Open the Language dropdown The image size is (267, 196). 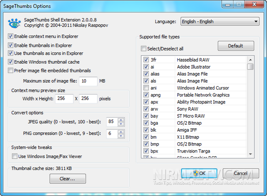tap(220, 21)
